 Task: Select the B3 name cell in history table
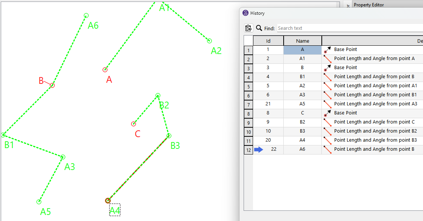pyautogui.click(x=303, y=131)
